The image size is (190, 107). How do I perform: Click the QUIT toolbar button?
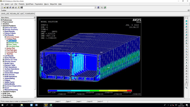pyautogui.click(x=22, y=13)
